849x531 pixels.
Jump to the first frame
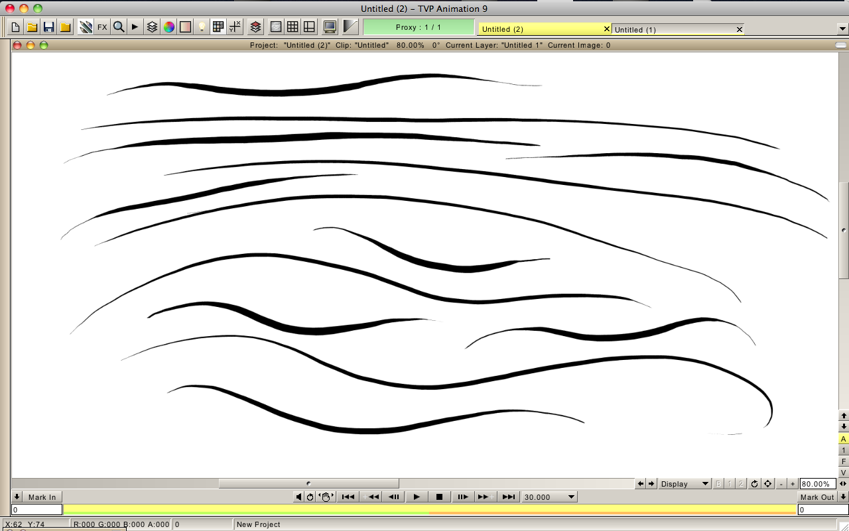348,497
